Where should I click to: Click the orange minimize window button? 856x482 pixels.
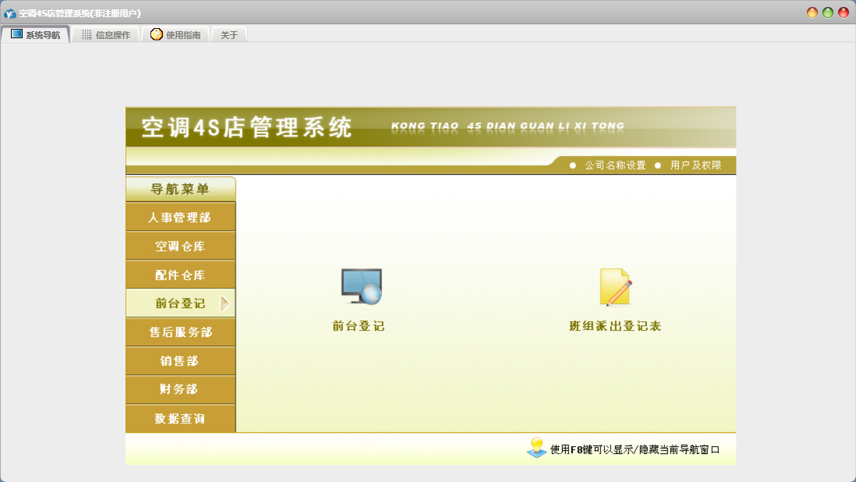pyautogui.click(x=812, y=12)
